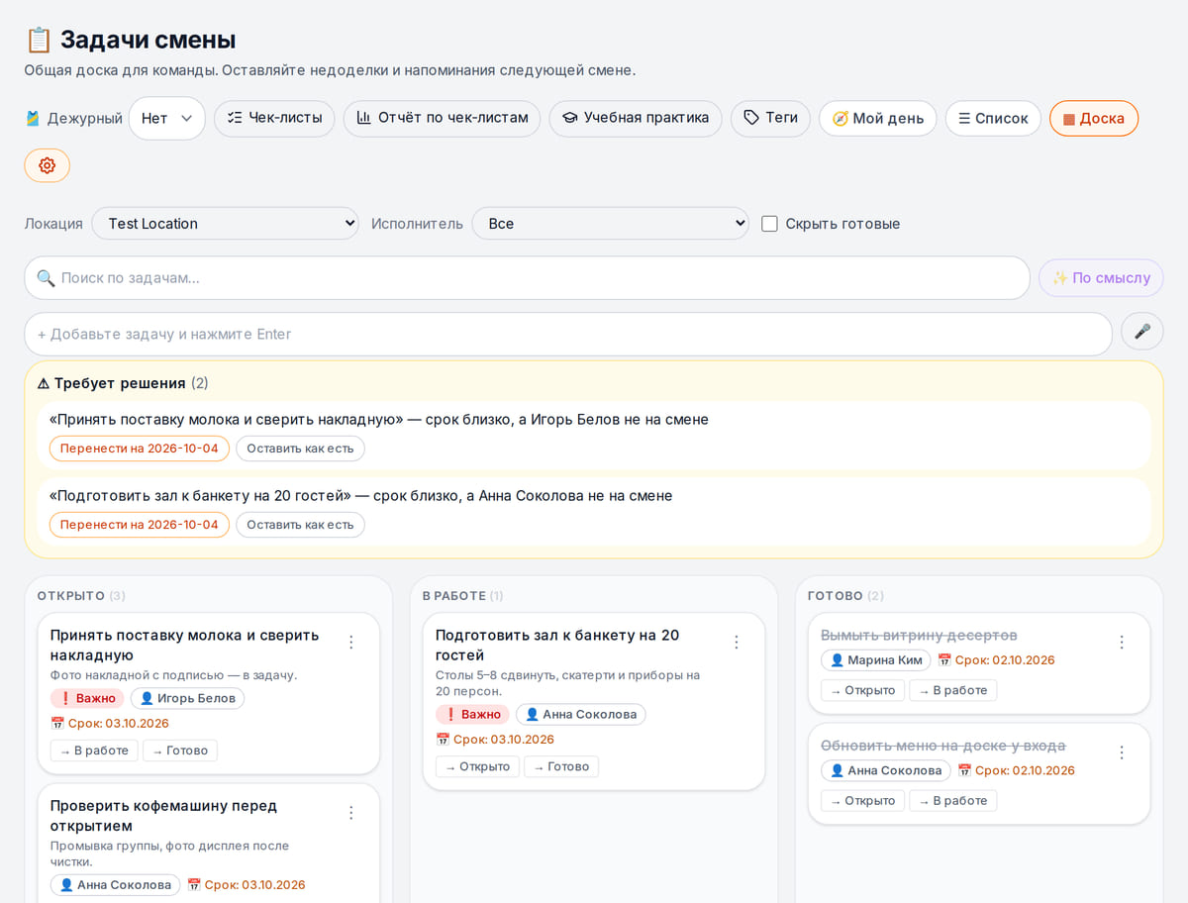Screen dimensions: 1188x903
Task: Open «Чек-листы» from the toolbar
Action: 274,118
